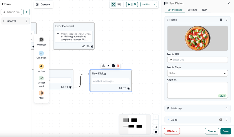The height and width of the screenshot is (137, 234).
Task: Open the Media Type dropdown
Action: coord(197,73)
